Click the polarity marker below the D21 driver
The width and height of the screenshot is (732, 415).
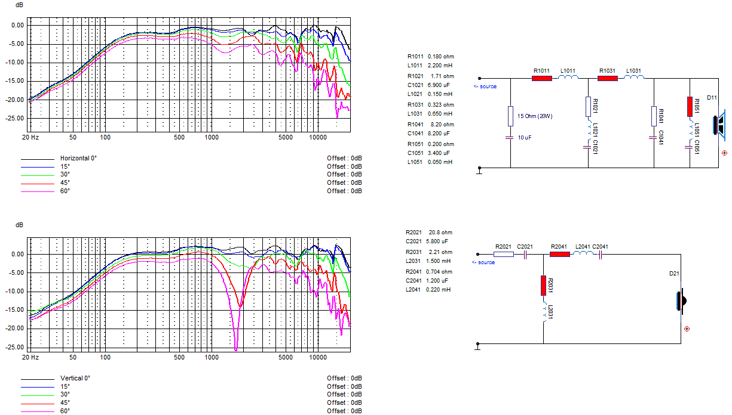tap(687, 329)
